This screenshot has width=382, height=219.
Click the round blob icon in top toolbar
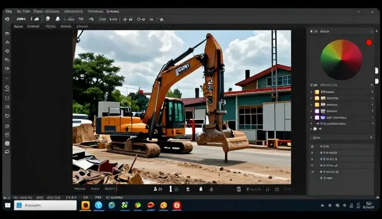coord(48,18)
